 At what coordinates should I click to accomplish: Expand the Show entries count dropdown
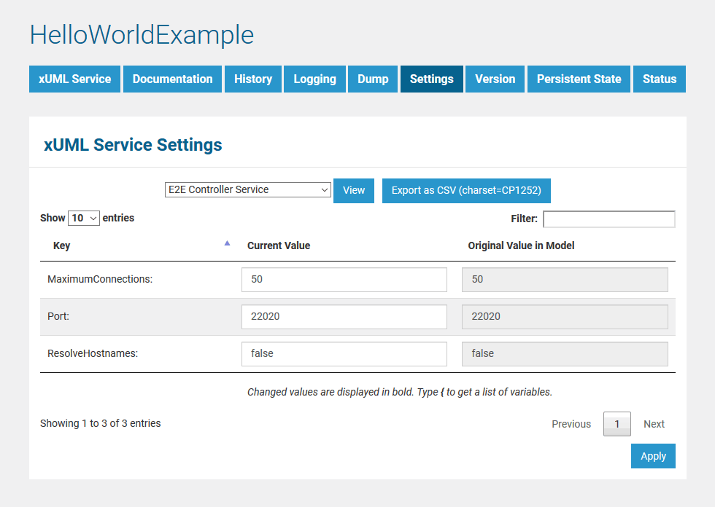[x=83, y=218]
